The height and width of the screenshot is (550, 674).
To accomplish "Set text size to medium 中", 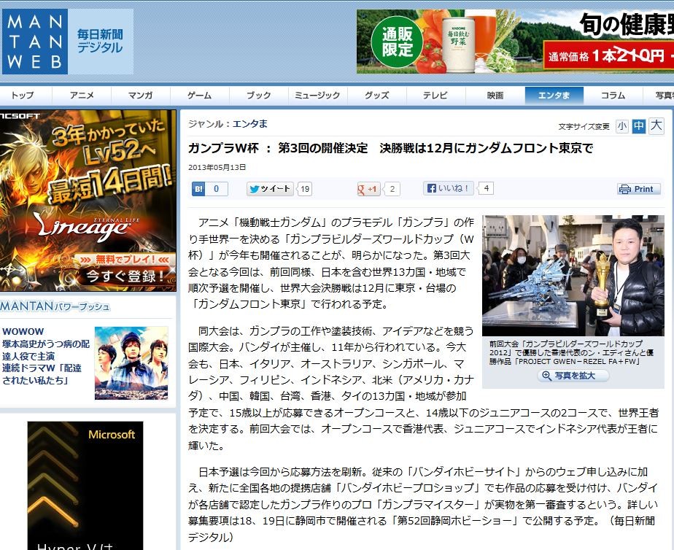I will (639, 126).
